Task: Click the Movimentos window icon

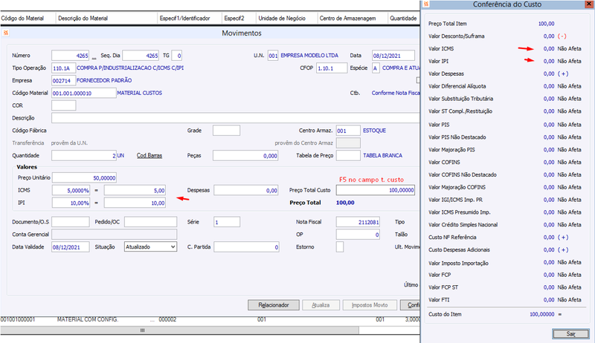Action: point(6,33)
